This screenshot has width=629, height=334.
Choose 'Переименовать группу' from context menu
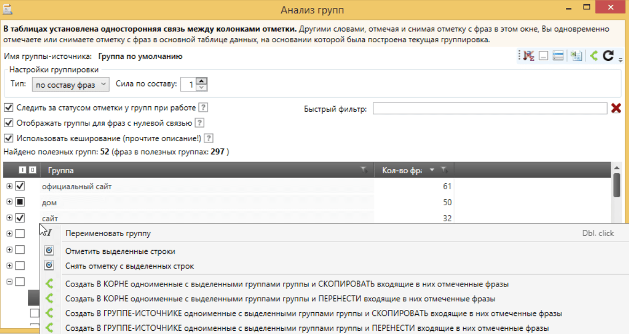coord(335,234)
